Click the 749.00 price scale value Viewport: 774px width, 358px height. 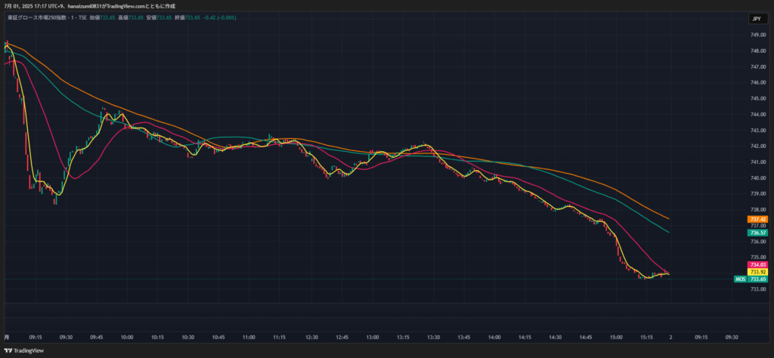[758, 35]
